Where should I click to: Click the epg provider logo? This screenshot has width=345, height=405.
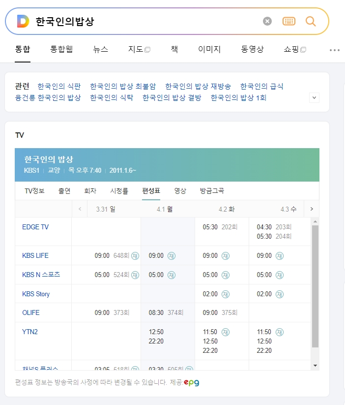click(192, 382)
